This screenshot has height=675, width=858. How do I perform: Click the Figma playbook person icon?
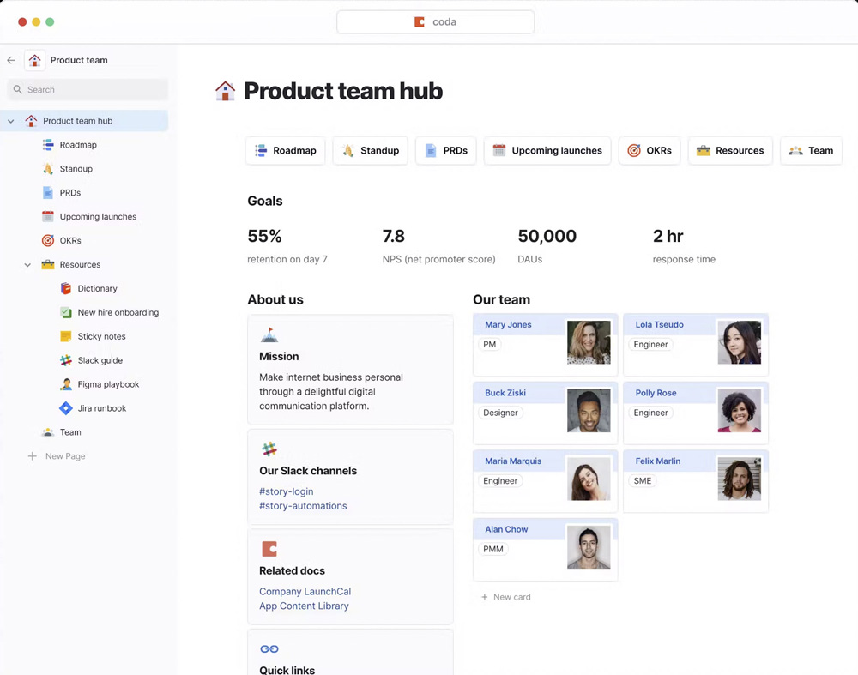click(66, 385)
